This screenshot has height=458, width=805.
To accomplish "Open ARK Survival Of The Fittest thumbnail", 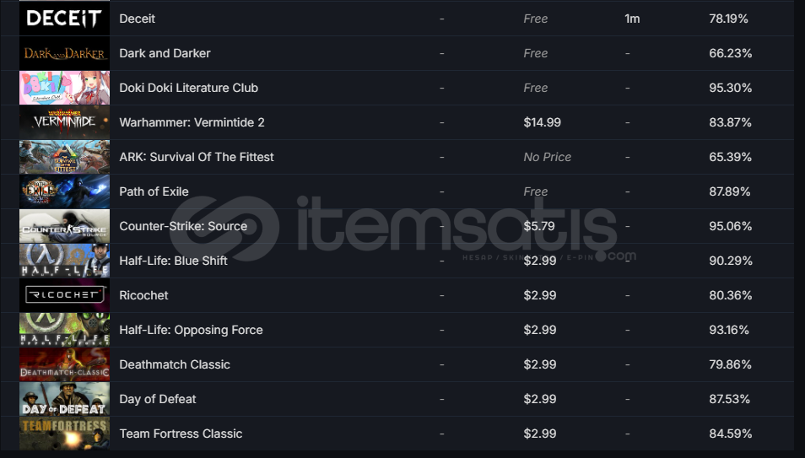I will pos(64,157).
